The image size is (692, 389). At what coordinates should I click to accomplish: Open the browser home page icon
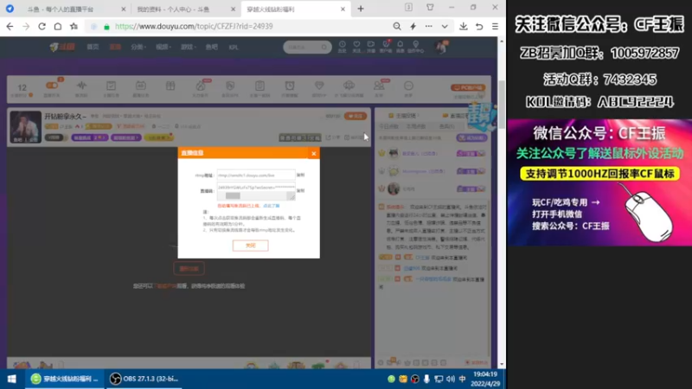click(x=58, y=27)
